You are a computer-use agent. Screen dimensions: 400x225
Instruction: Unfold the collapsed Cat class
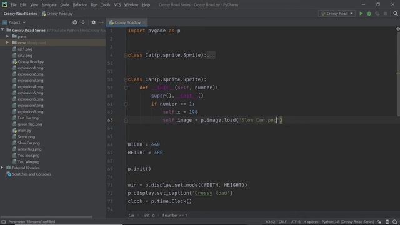(x=126, y=55)
